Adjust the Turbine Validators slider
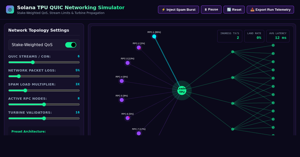Viewport: 300px width, 157px height. coord(44,118)
